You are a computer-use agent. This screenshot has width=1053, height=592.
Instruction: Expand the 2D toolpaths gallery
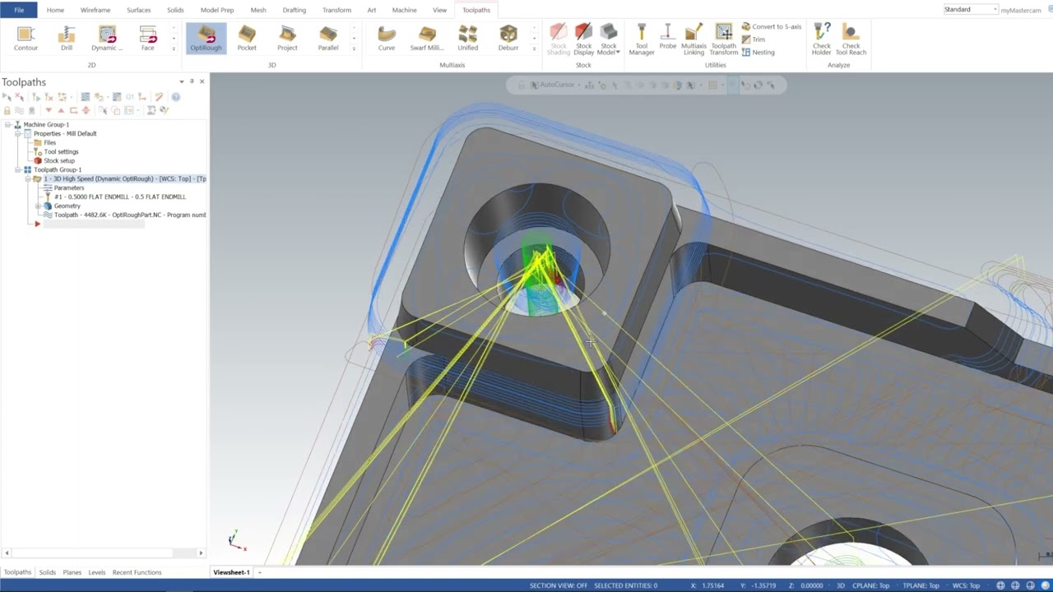(174, 50)
